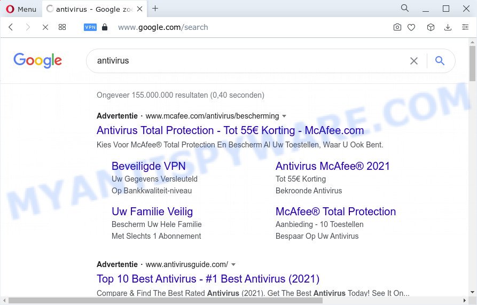Stop page loading with X button
This screenshot has height=305, width=477.
[45, 27]
